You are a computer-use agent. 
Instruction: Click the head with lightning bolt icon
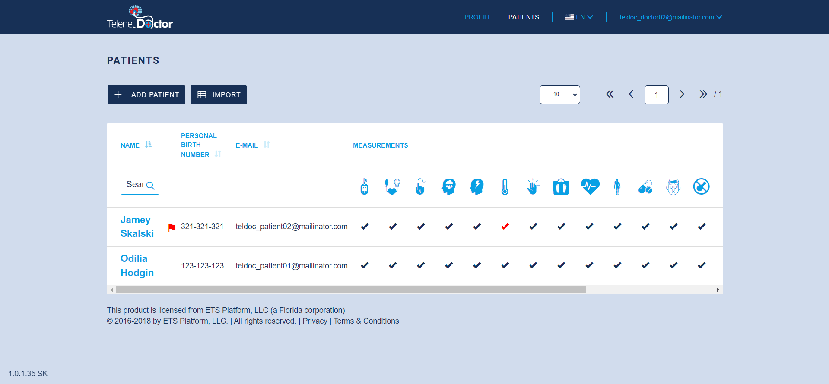click(477, 186)
